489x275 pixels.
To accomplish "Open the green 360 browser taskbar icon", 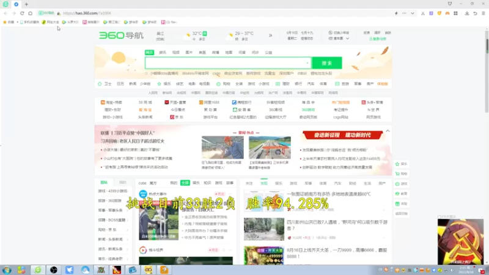I will [38, 270].
